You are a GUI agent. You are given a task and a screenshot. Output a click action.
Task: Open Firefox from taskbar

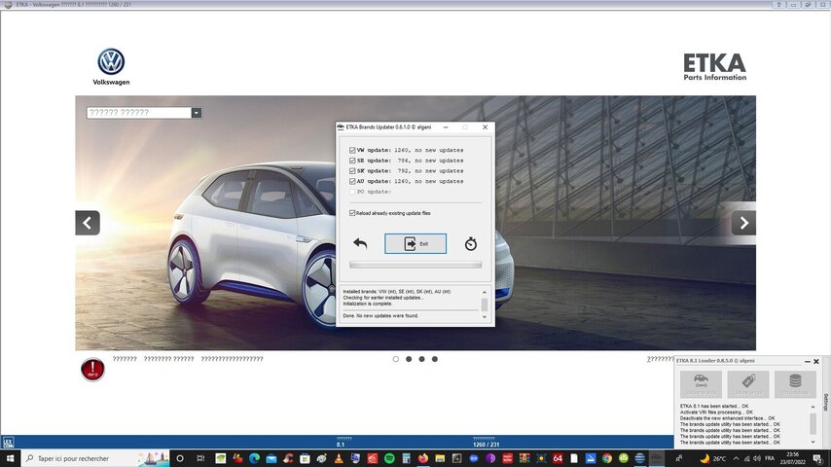coord(423,458)
